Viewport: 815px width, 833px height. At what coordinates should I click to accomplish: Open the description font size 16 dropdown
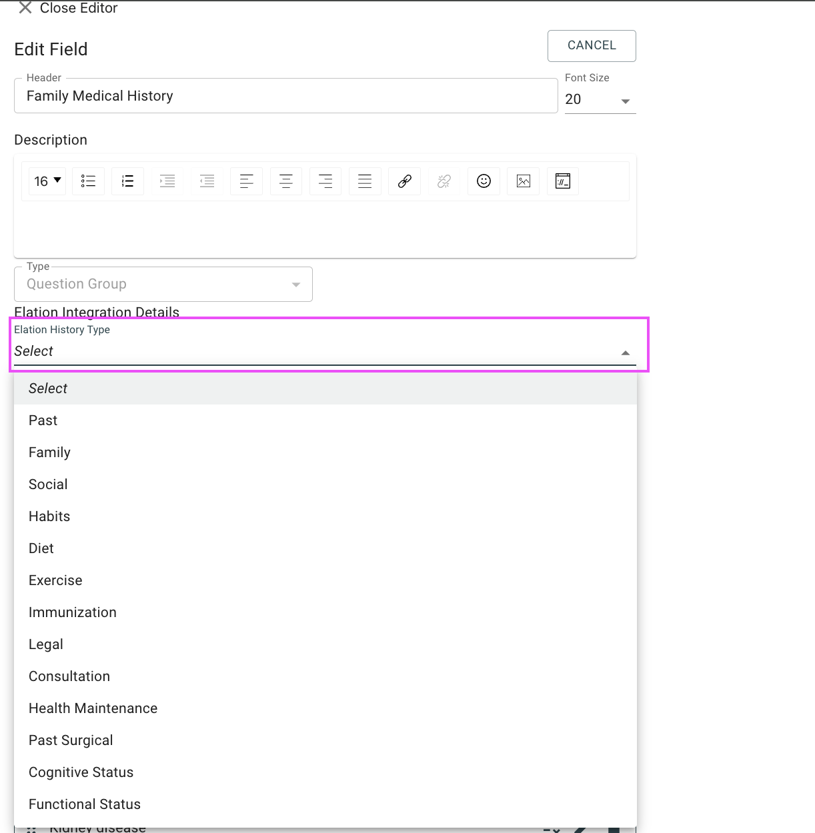pos(47,181)
